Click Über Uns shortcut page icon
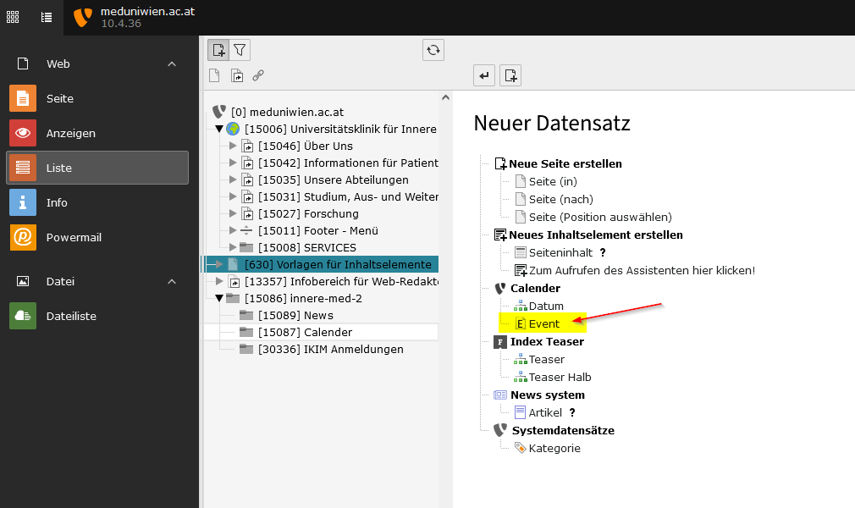 247,146
